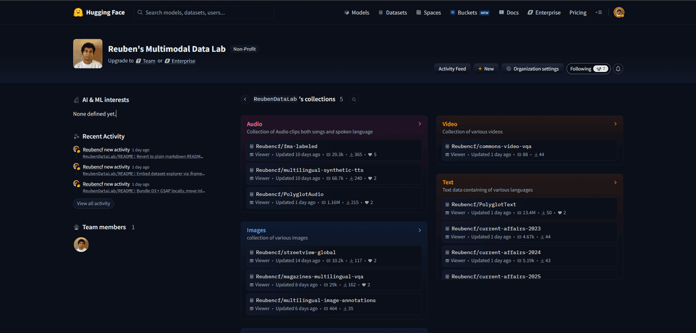Click the Recent Activity heading icon
Screen dimensions: 696x333
click(x=76, y=136)
